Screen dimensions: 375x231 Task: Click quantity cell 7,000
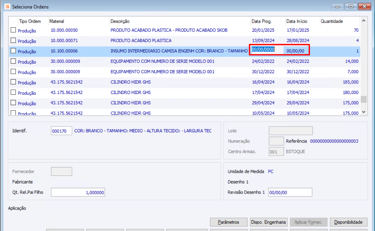pyautogui.click(x=353, y=72)
